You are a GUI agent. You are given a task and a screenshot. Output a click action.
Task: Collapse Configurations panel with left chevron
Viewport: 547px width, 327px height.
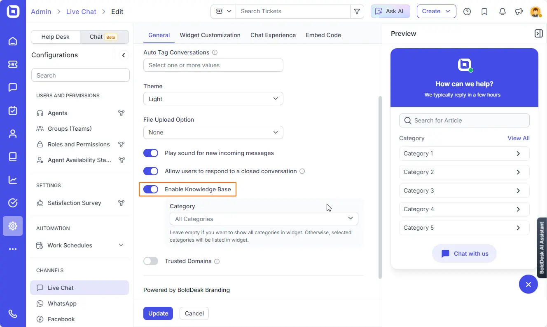tap(124, 55)
